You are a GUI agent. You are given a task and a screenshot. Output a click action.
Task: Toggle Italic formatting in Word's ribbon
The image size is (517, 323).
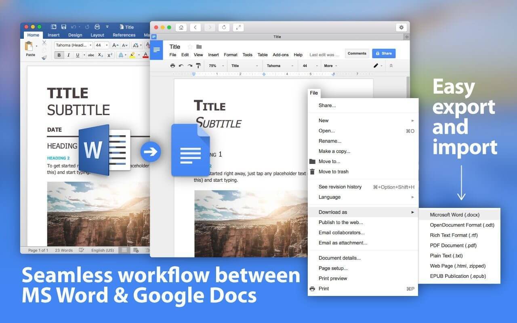68,55
